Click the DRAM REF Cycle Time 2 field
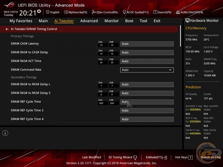 click(x=147, y=111)
